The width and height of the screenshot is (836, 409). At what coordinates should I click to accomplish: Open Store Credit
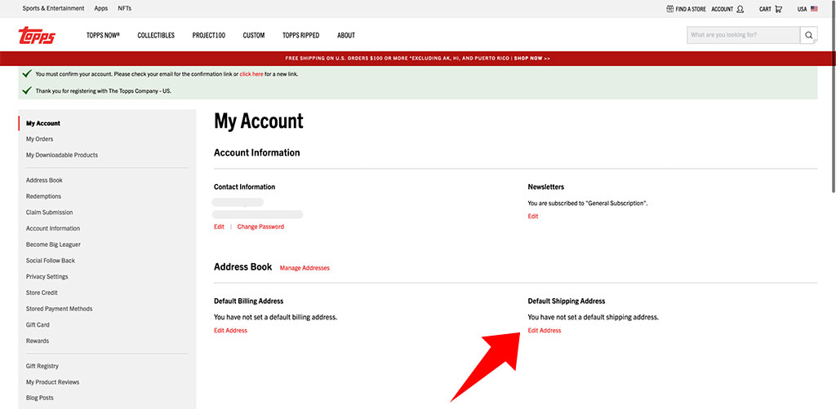42,292
